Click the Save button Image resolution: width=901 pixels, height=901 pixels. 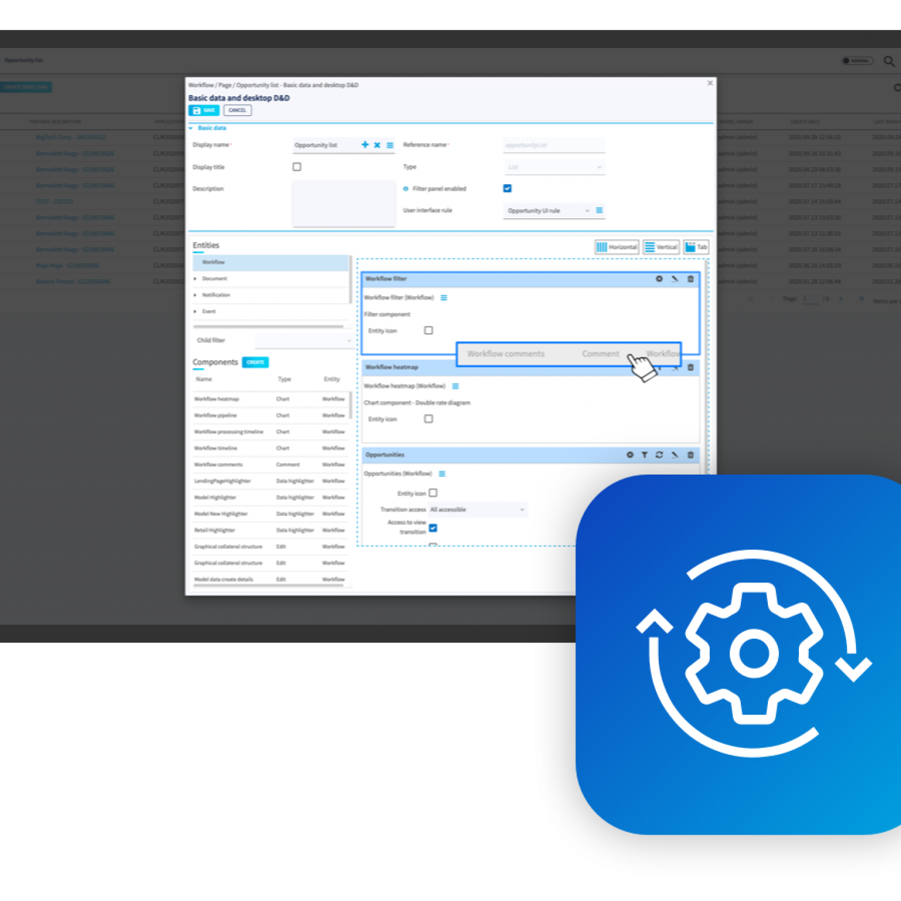pos(204,110)
